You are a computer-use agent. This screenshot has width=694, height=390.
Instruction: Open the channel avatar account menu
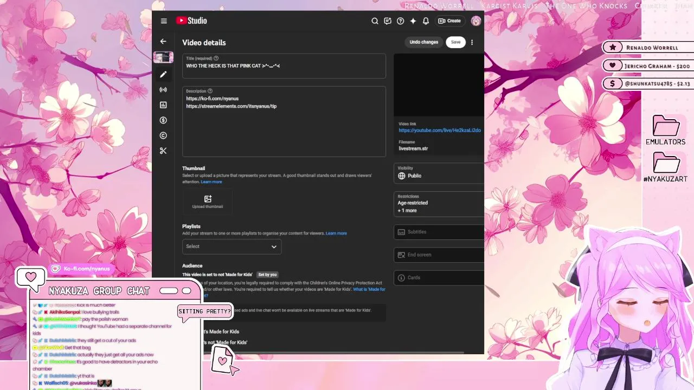tap(476, 21)
